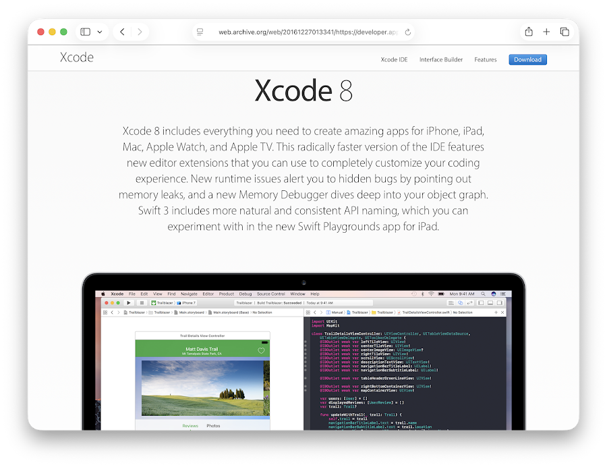Click the Main.storyboard breadcrumb in left editor

coord(190,312)
